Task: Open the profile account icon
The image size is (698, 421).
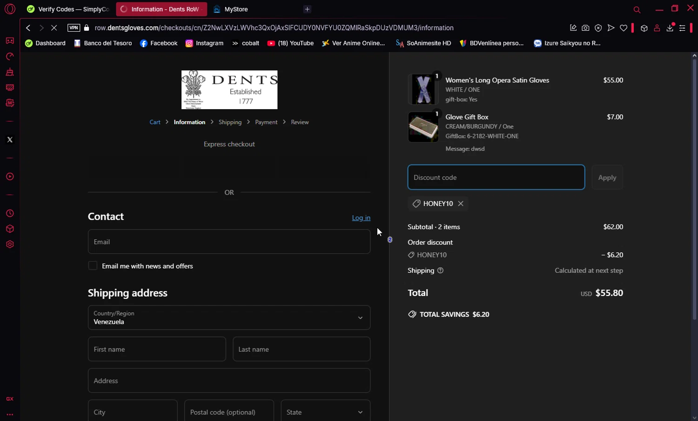Action: coord(657,28)
